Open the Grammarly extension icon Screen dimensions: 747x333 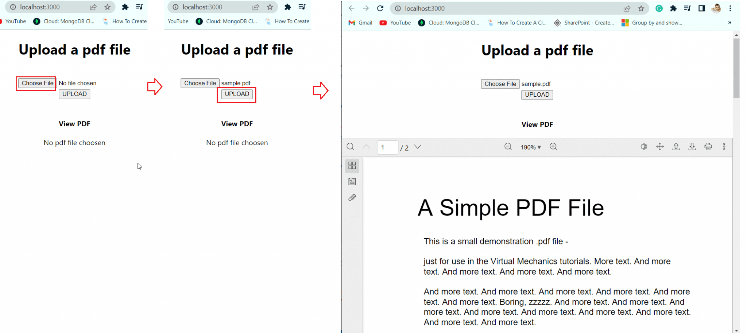[659, 8]
